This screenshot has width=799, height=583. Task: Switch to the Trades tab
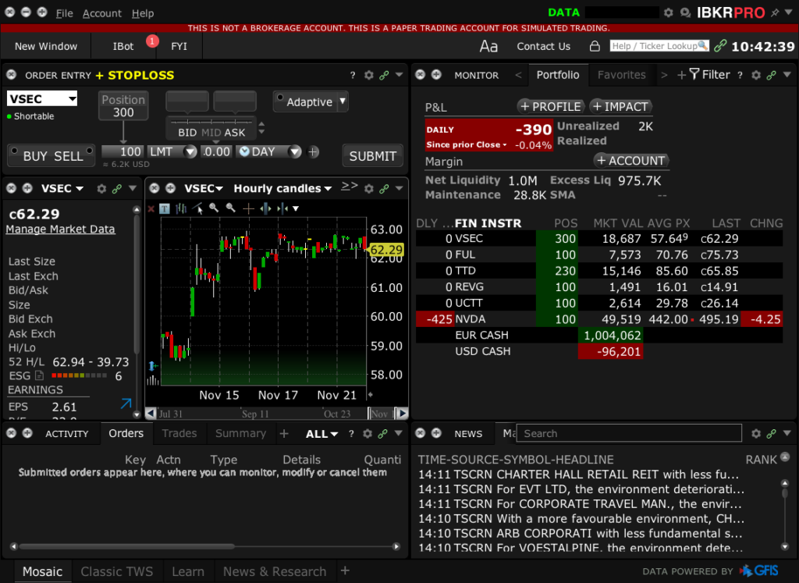coord(179,433)
